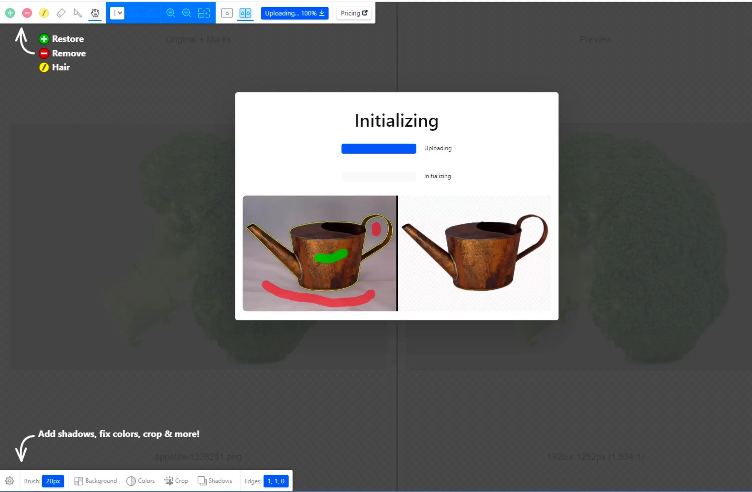The width and height of the screenshot is (752, 492).
Task: Switch to side-by-side split view mode
Action: [245, 13]
